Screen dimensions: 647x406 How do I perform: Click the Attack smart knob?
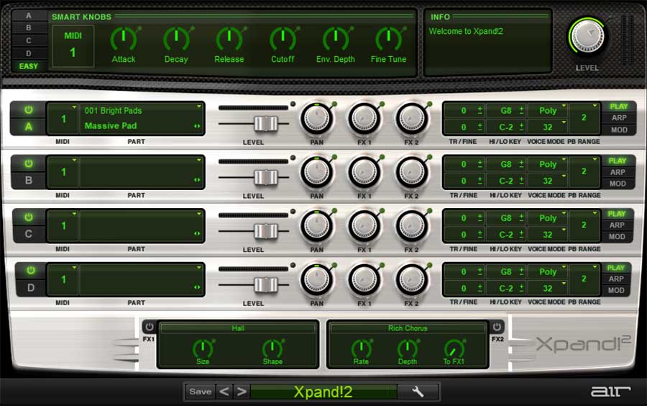click(124, 40)
